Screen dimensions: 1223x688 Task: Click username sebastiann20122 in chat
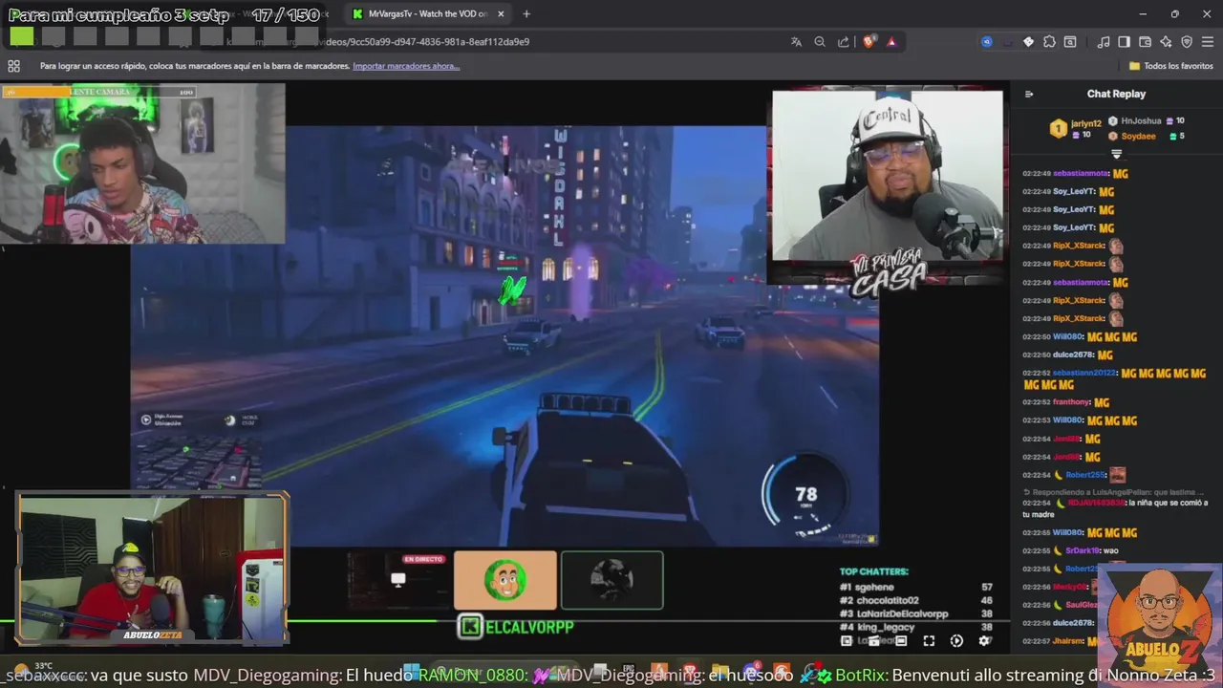(x=1085, y=373)
